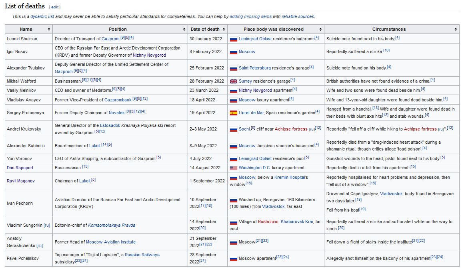Click Russian flag in Igor Nosov row

coord(233,52)
